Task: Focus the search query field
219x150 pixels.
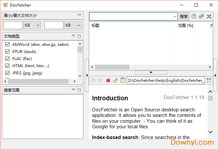Action: 131,17
